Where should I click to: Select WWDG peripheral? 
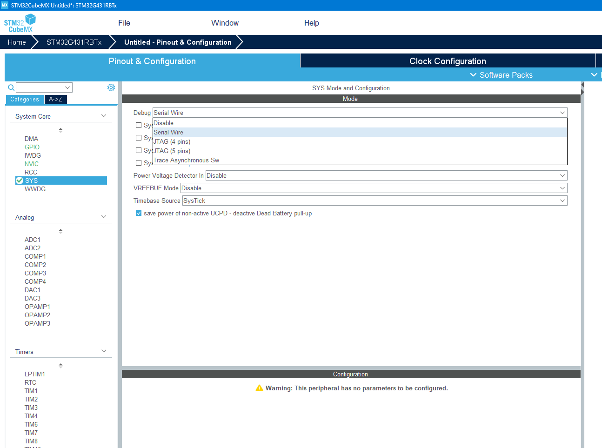(35, 189)
